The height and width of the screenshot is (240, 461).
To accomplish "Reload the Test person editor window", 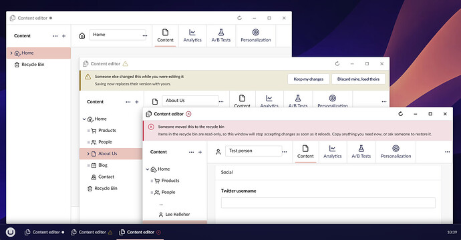I will [x=400, y=114].
